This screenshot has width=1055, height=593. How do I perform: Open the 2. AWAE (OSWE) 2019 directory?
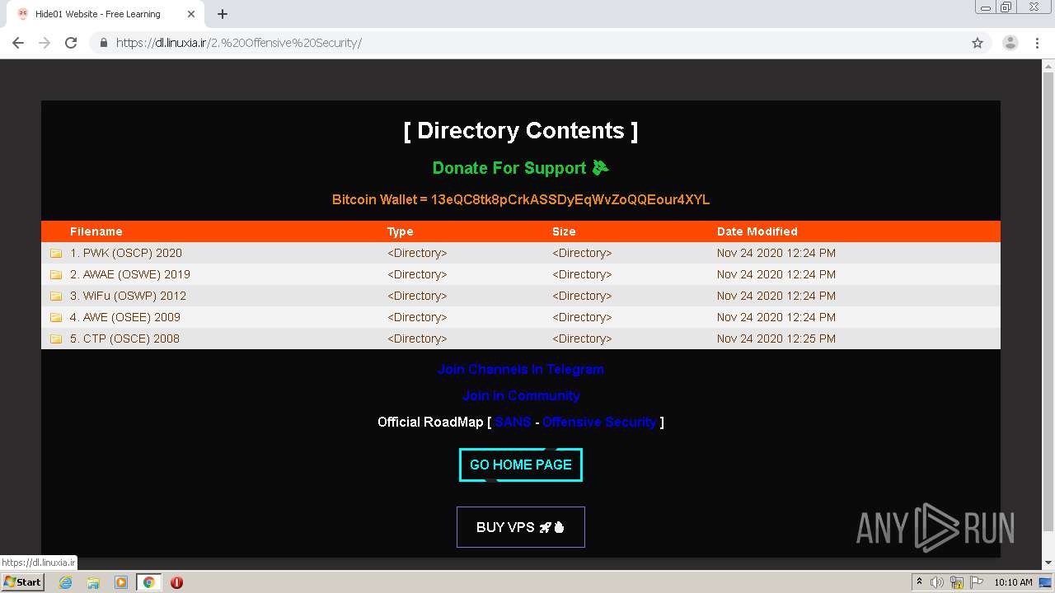click(x=130, y=274)
